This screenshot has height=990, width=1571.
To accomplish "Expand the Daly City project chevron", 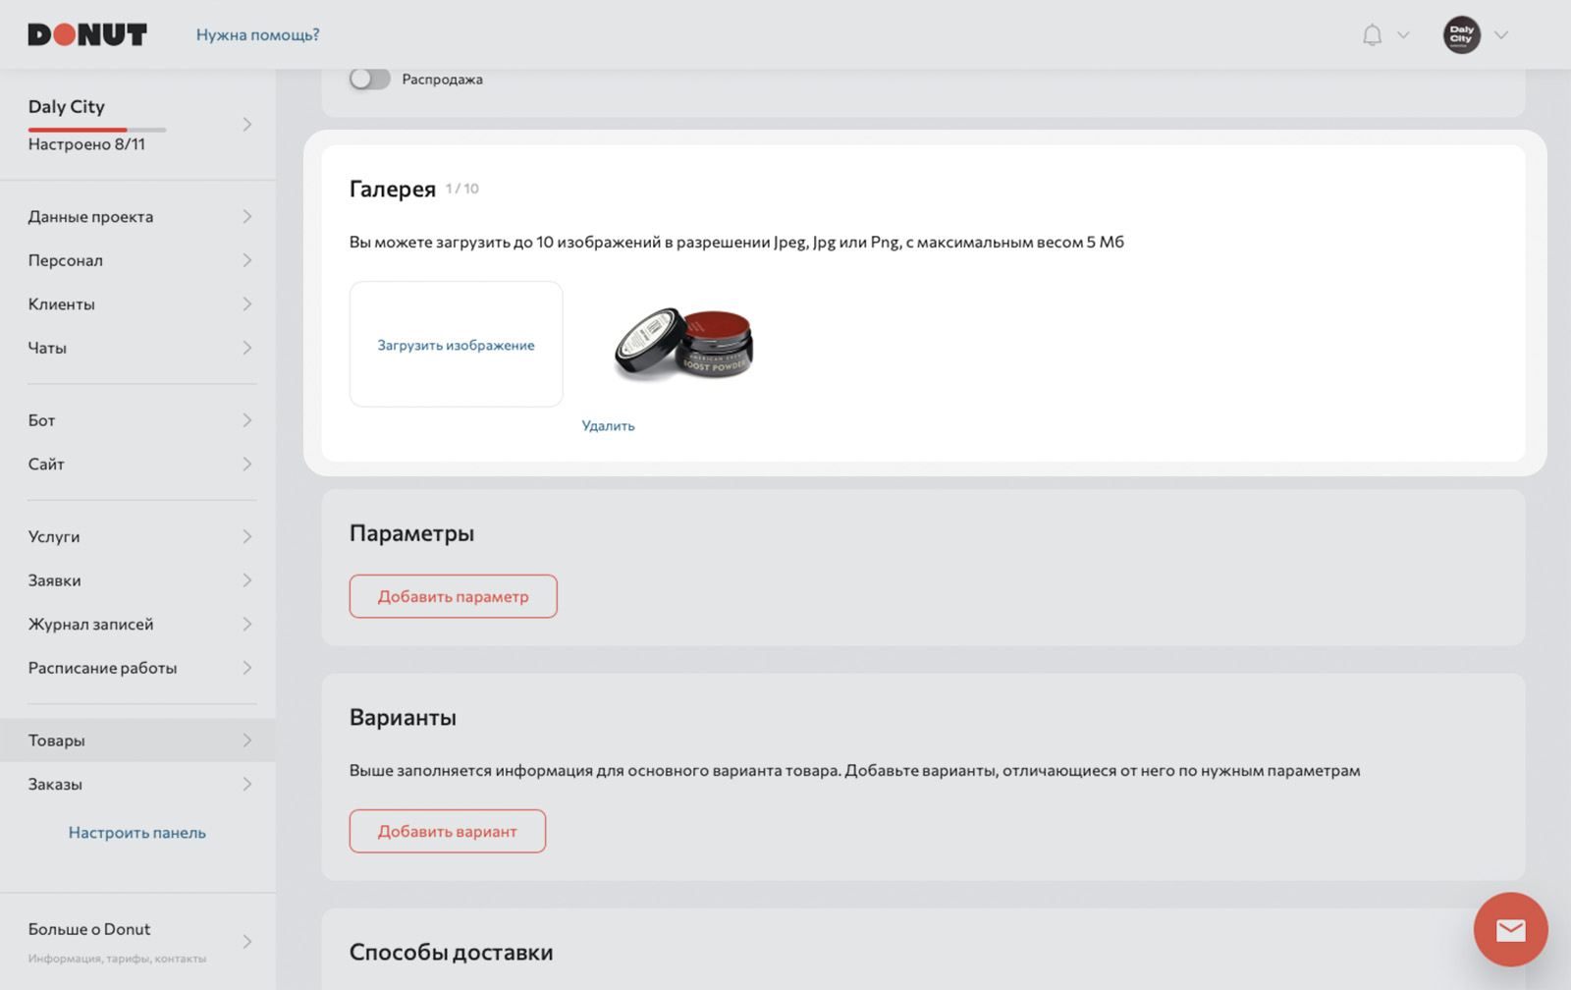I will pos(247,125).
